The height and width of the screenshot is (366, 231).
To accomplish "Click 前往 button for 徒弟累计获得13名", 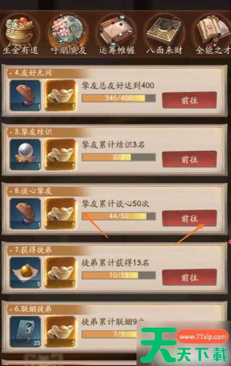I will [190, 278].
